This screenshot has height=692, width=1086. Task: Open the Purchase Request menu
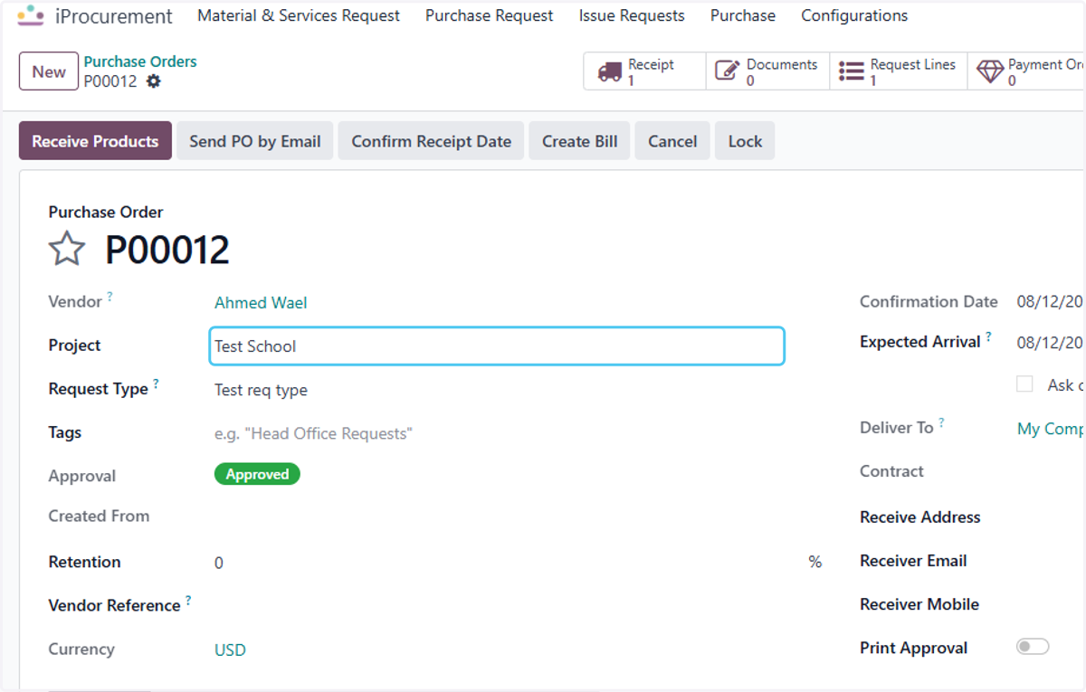pos(490,15)
